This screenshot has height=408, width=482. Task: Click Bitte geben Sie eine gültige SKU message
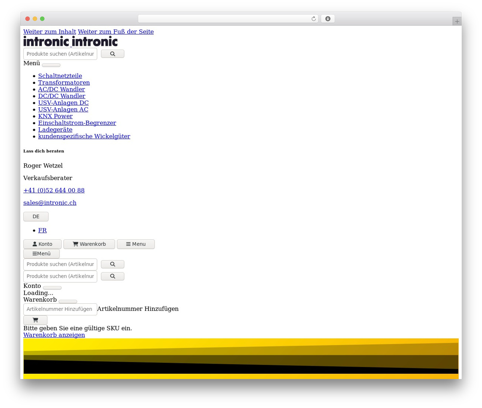(x=78, y=328)
